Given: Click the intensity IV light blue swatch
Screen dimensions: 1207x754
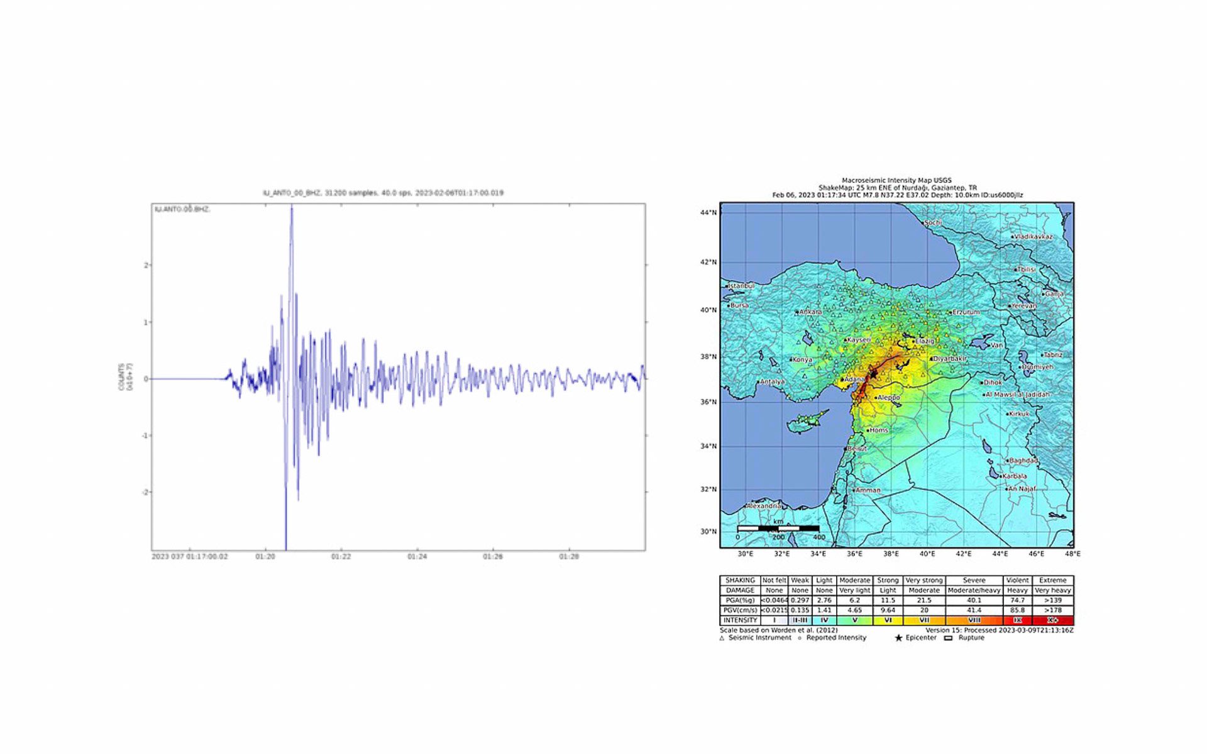Looking at the screenshot, I should click(x=824, y=620).
